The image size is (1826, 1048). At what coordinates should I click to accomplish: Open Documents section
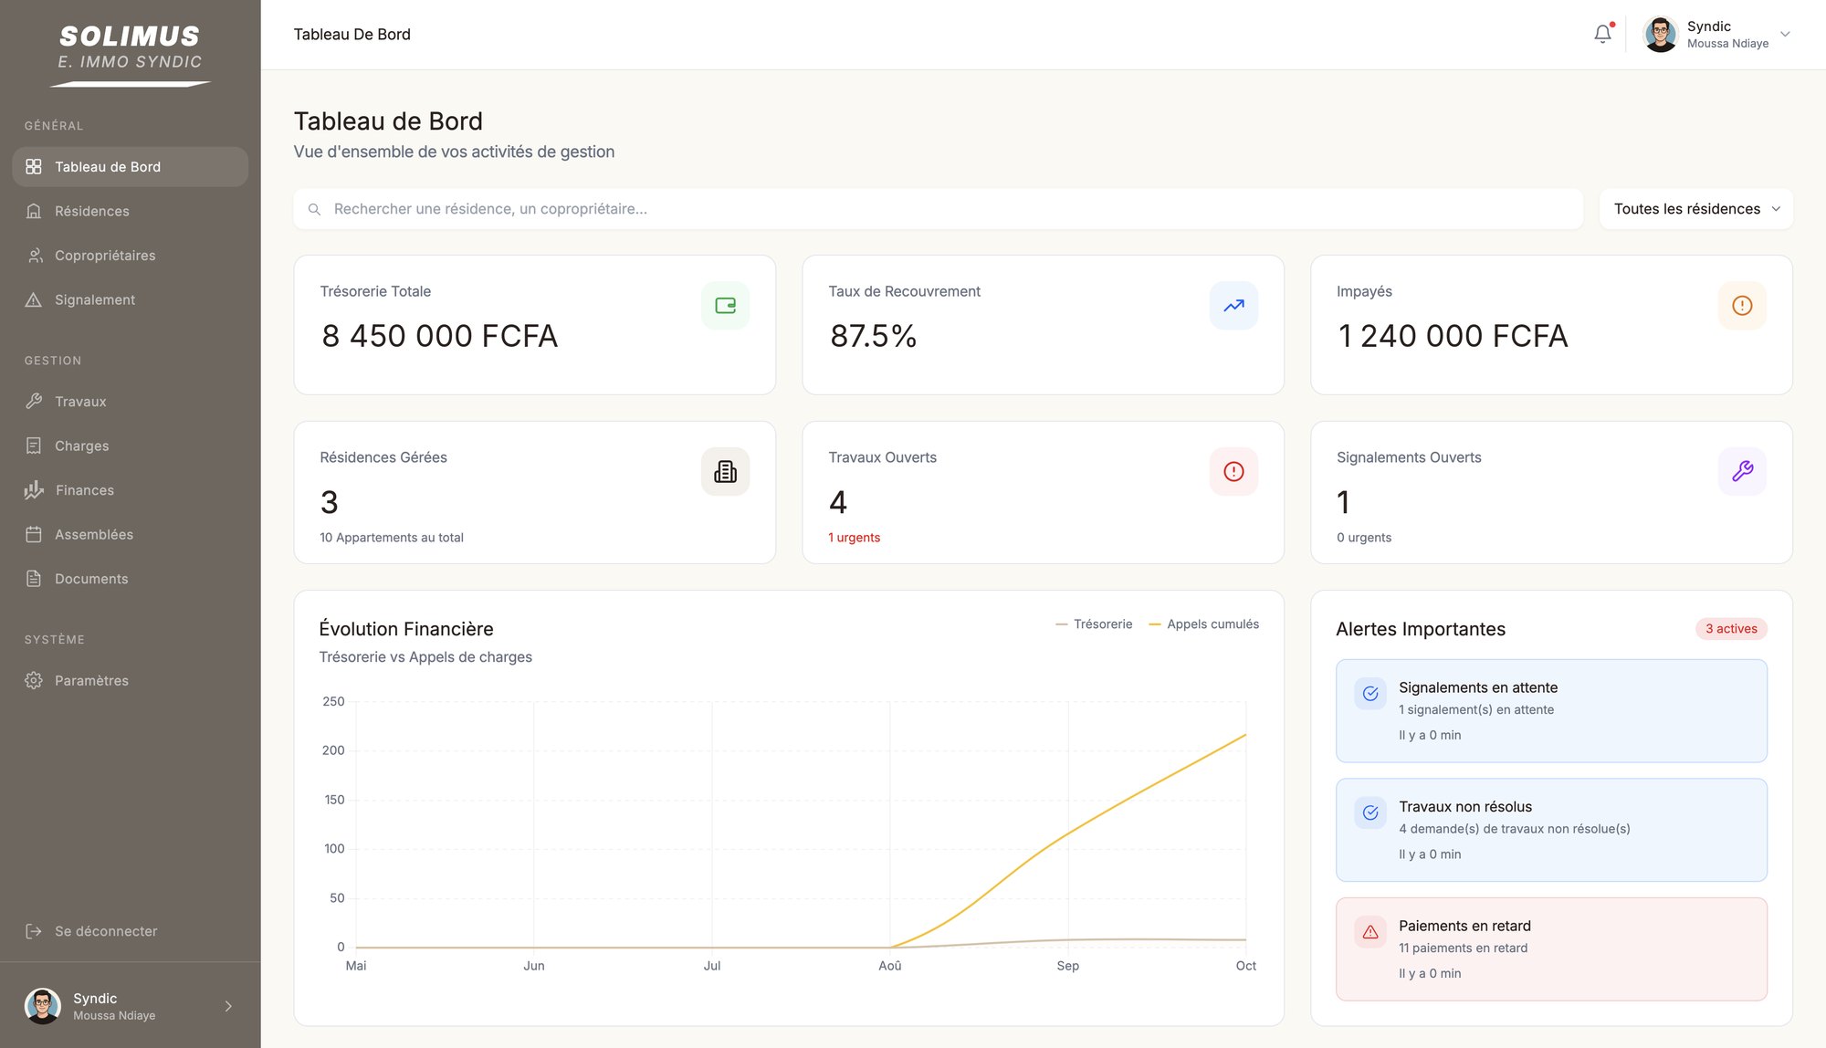click(x=130, y=579)
